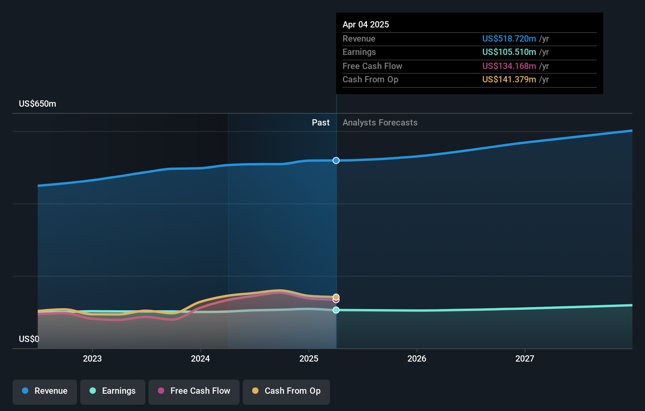Click the Apr 04 2025 tooltip date
Screen dimensions: 645x411
click(366, 24)
